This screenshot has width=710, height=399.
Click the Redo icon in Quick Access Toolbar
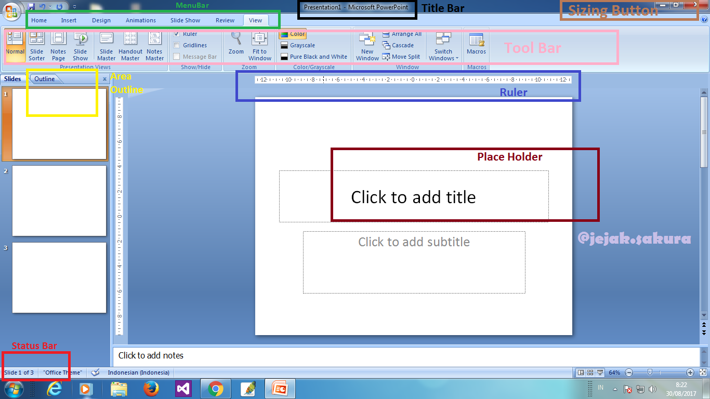tap(59, 6)
